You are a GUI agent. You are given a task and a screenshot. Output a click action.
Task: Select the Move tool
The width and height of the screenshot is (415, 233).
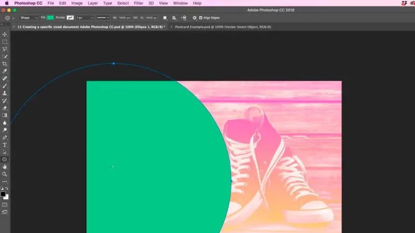click(5, 34)
